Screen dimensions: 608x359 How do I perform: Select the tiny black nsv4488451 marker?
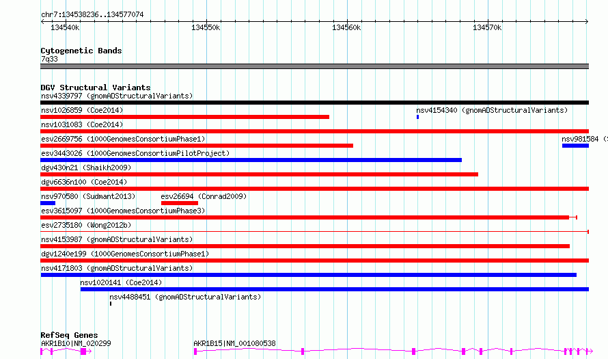111,304
